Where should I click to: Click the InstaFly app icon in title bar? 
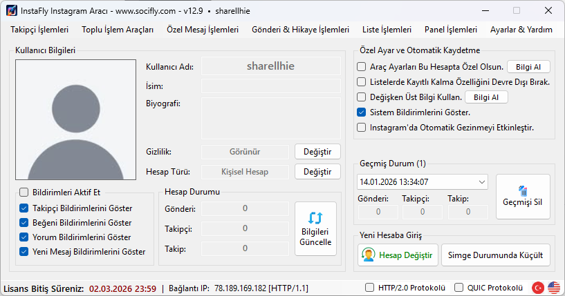pos(12,11)
